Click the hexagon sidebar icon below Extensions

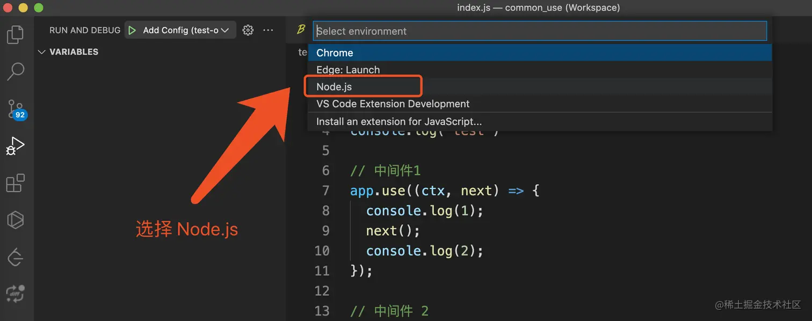click(15, 220)
